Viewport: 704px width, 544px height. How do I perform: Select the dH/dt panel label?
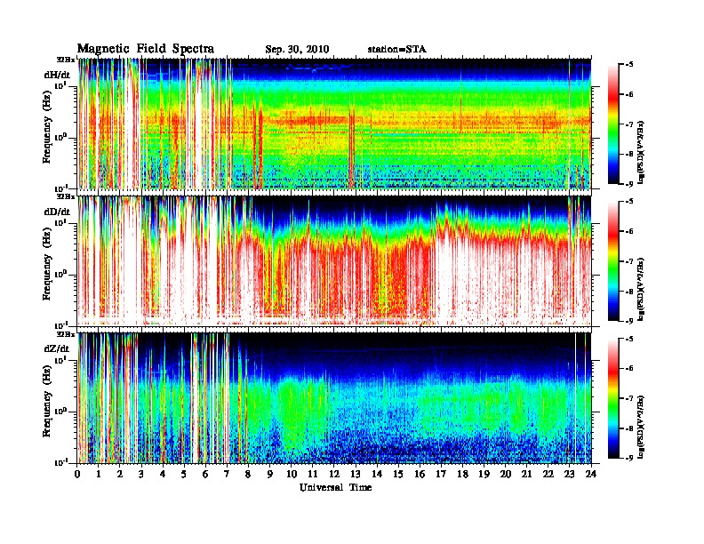point(57,75)
